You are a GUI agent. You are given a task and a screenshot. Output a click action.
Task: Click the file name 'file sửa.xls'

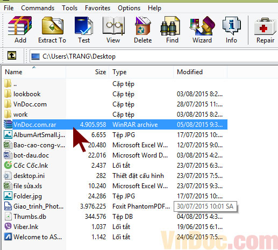(x=27, y=186)
